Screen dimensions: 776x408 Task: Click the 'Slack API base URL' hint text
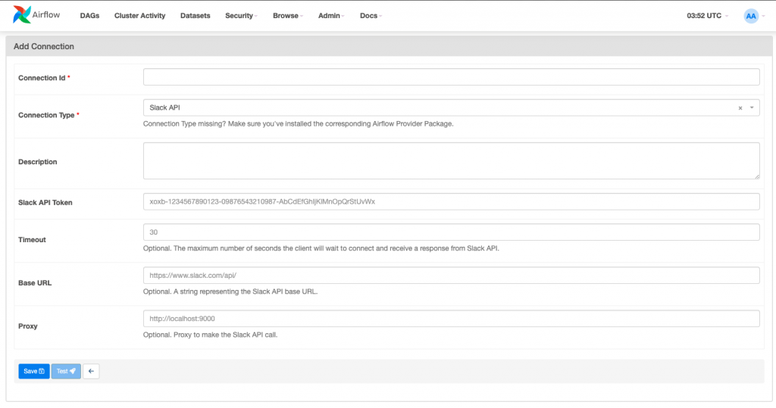tap(230, 291)
